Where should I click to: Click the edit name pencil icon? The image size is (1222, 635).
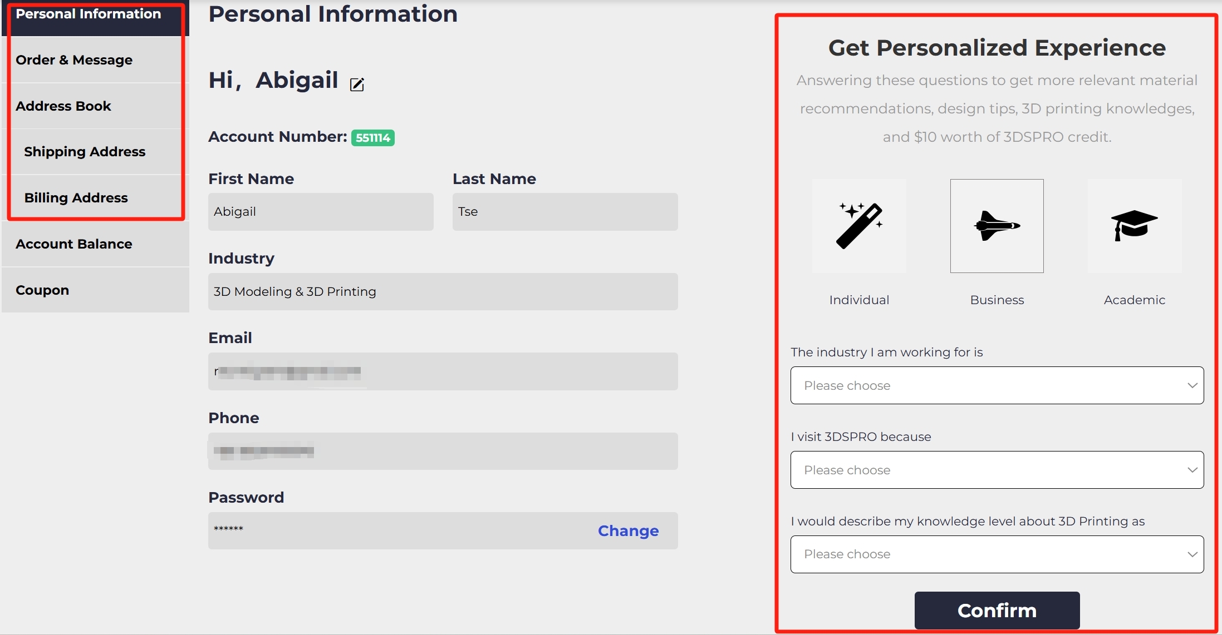pyautogui.click(x=357, y=85)
